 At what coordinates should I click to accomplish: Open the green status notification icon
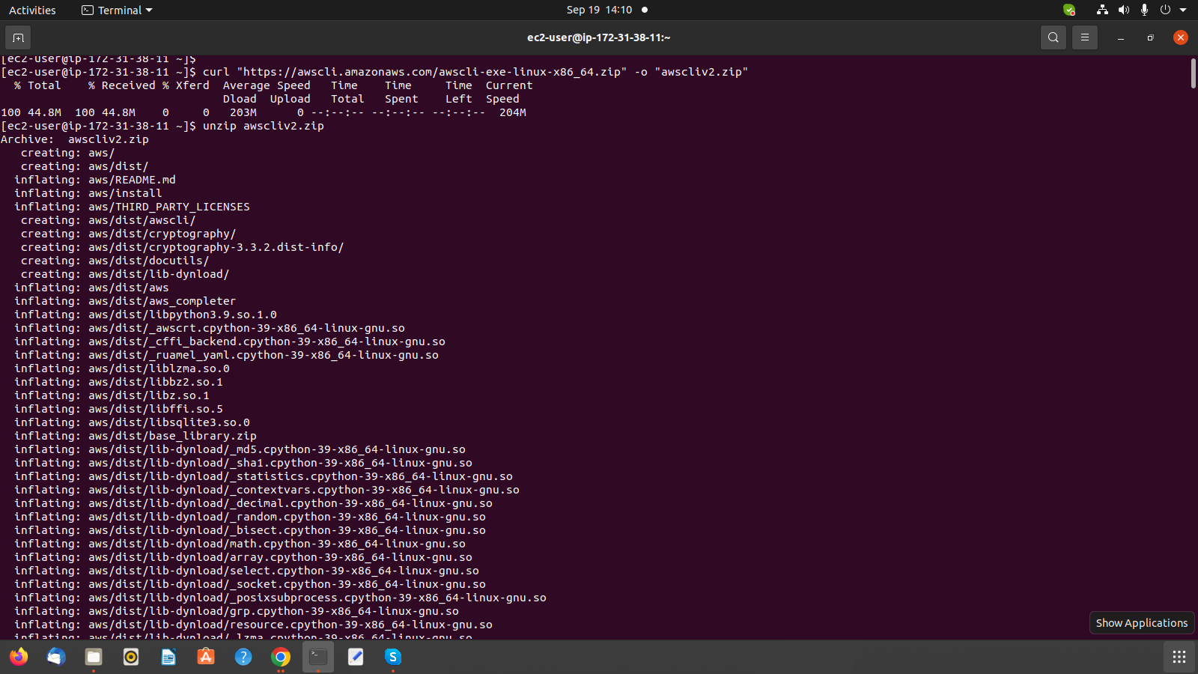tap(1068, 10)
